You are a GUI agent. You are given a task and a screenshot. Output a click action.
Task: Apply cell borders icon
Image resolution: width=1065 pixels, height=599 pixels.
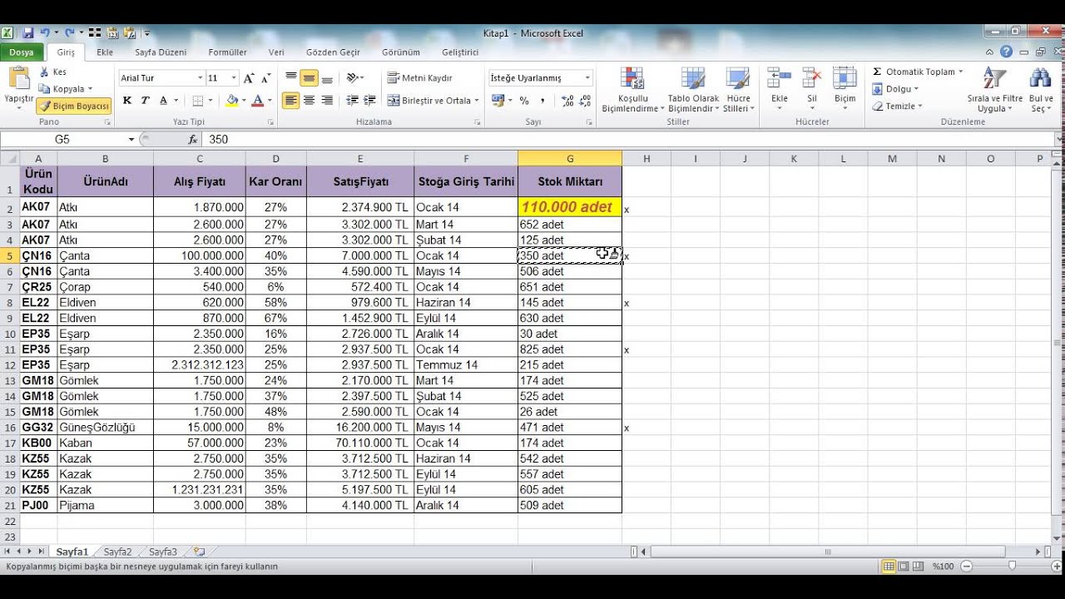pos(197,101)
